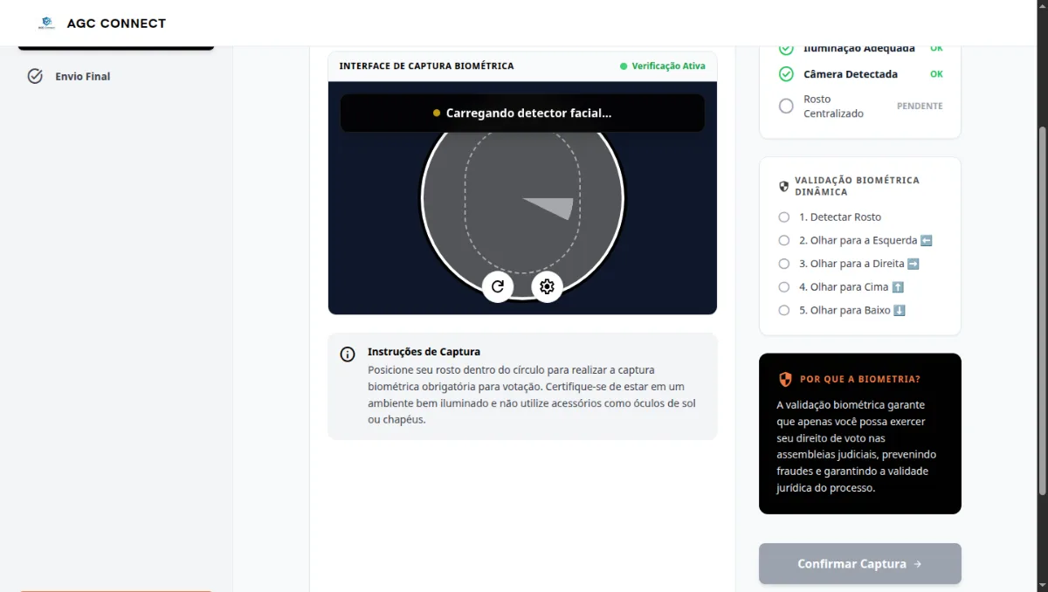
Task: Click the Por Que a Biometria heading
Action: 860,379
